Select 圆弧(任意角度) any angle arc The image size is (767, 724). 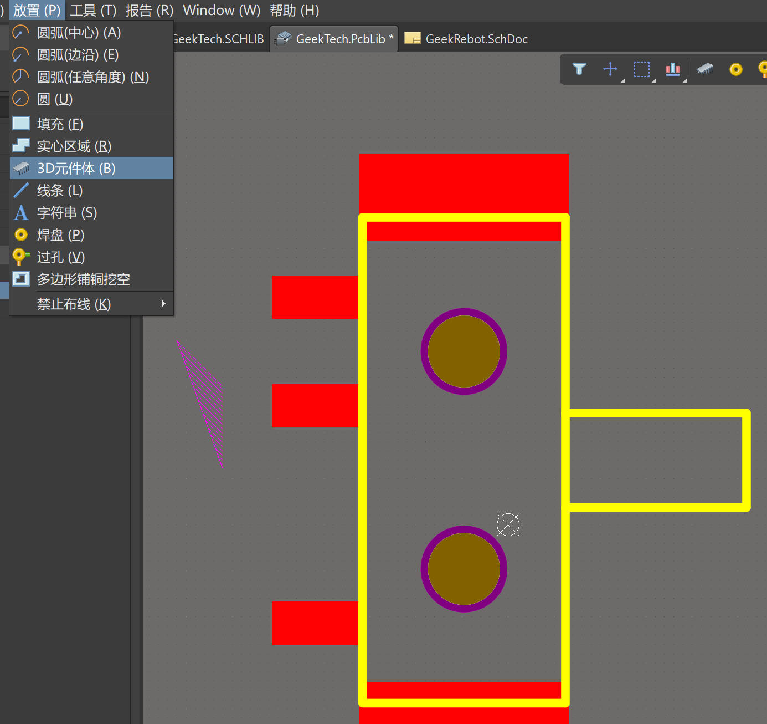[x=92, y=77]
